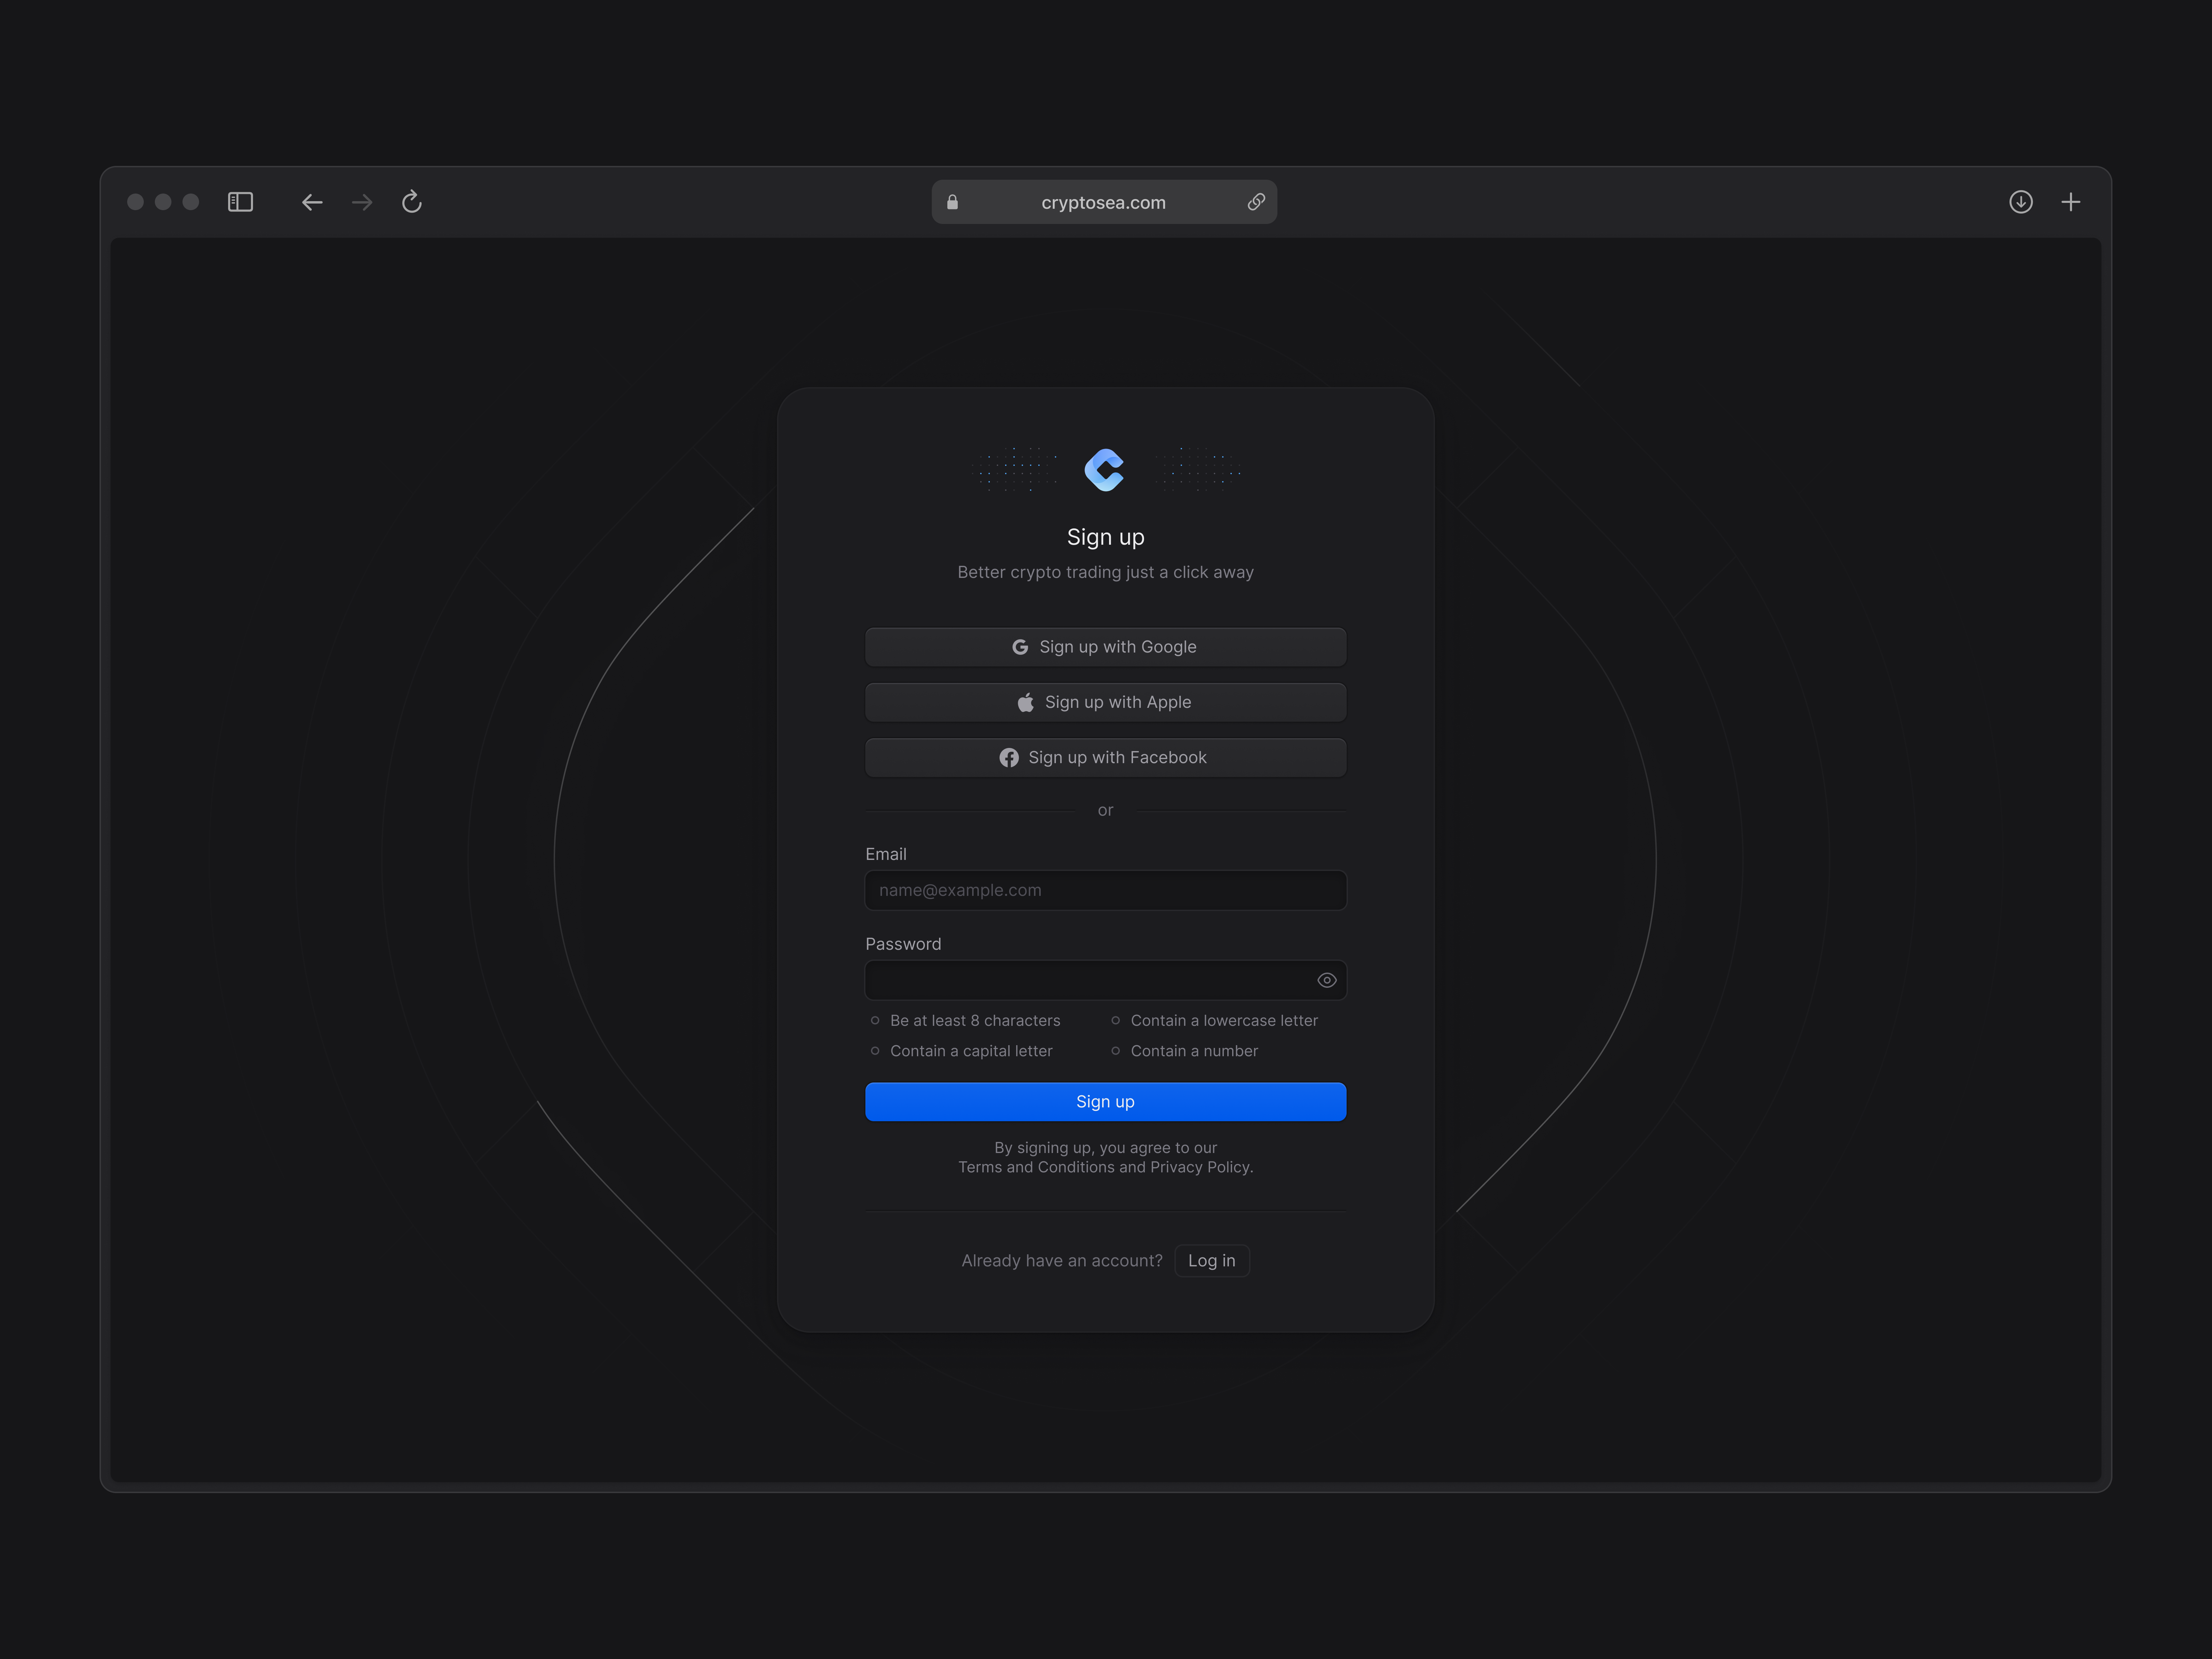Click the name@example.com email field

click(x=1105, y=890)
